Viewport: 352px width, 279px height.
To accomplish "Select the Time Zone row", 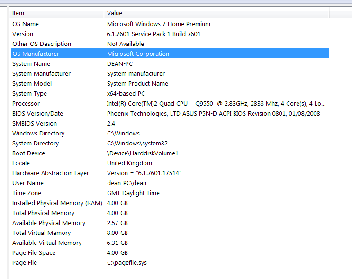I will tap(27, 193).
